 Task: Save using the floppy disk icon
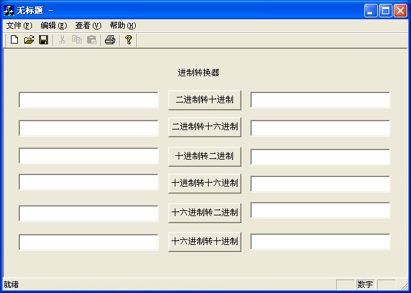(x=44, y=40)
